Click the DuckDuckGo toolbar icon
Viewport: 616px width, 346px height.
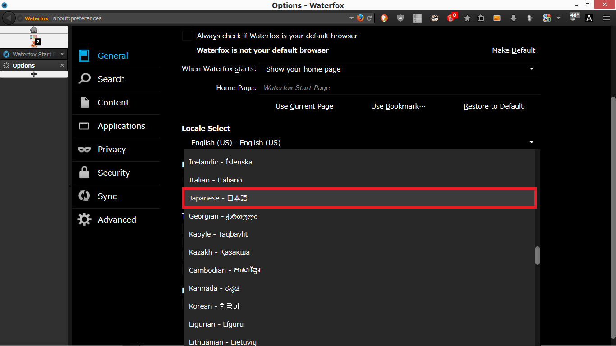[384, 18]
